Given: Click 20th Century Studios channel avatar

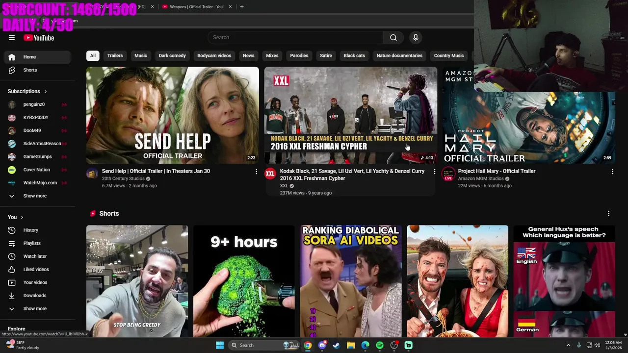Looking at the screenshot, I should [92, 174].
